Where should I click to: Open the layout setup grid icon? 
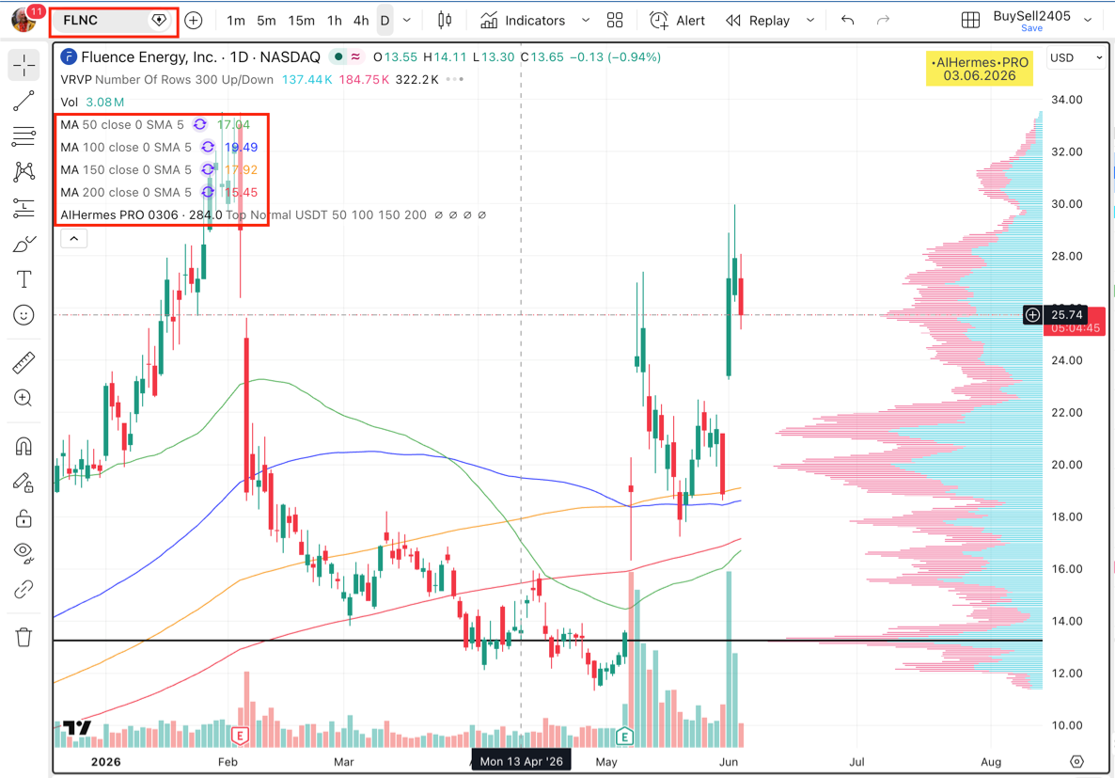[970, 21]
